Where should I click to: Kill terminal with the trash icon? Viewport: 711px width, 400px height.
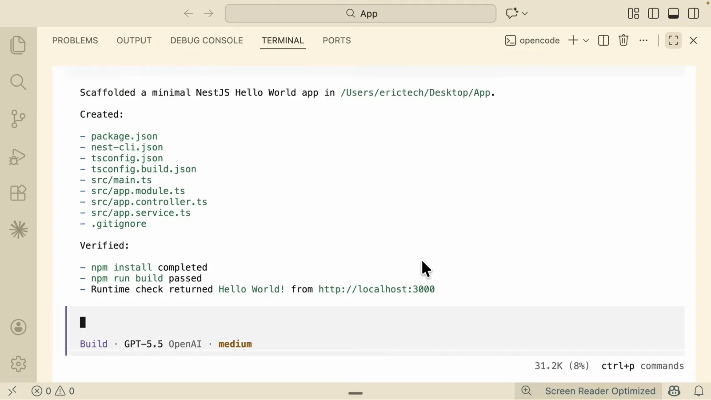coord(623,40)
